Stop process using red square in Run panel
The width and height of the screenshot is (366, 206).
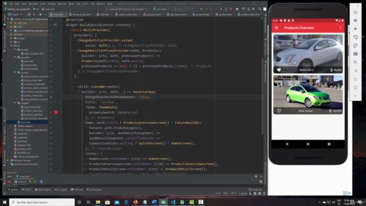[x=9, y=182]
